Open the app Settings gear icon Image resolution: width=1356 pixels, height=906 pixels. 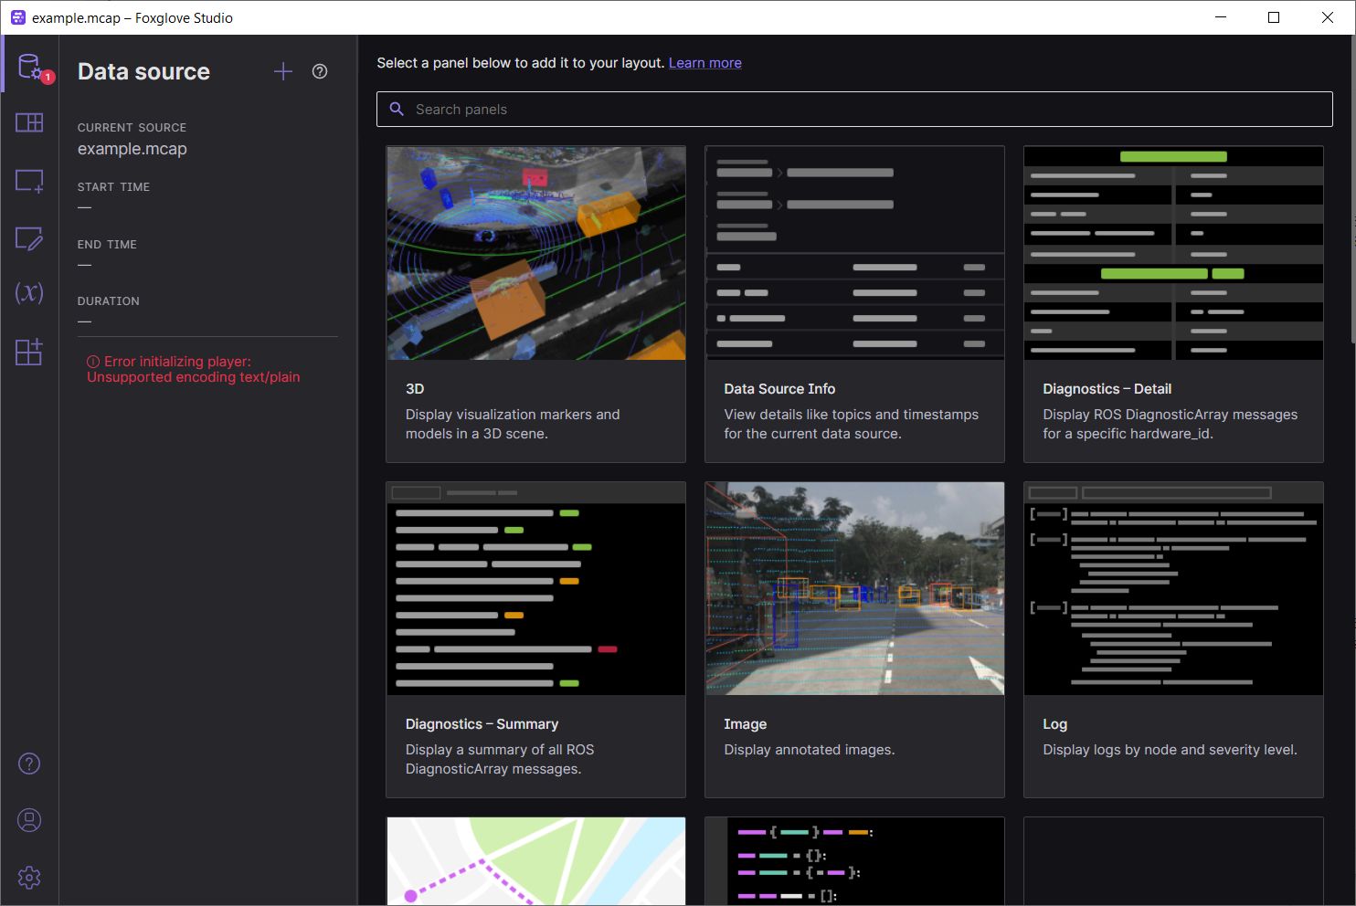tap(29, 877)
